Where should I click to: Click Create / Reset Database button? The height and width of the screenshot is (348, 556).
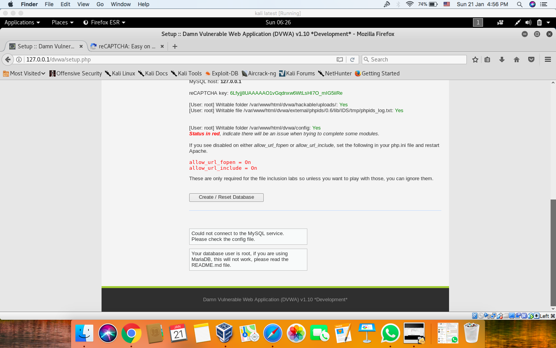[x=226, y=197]
